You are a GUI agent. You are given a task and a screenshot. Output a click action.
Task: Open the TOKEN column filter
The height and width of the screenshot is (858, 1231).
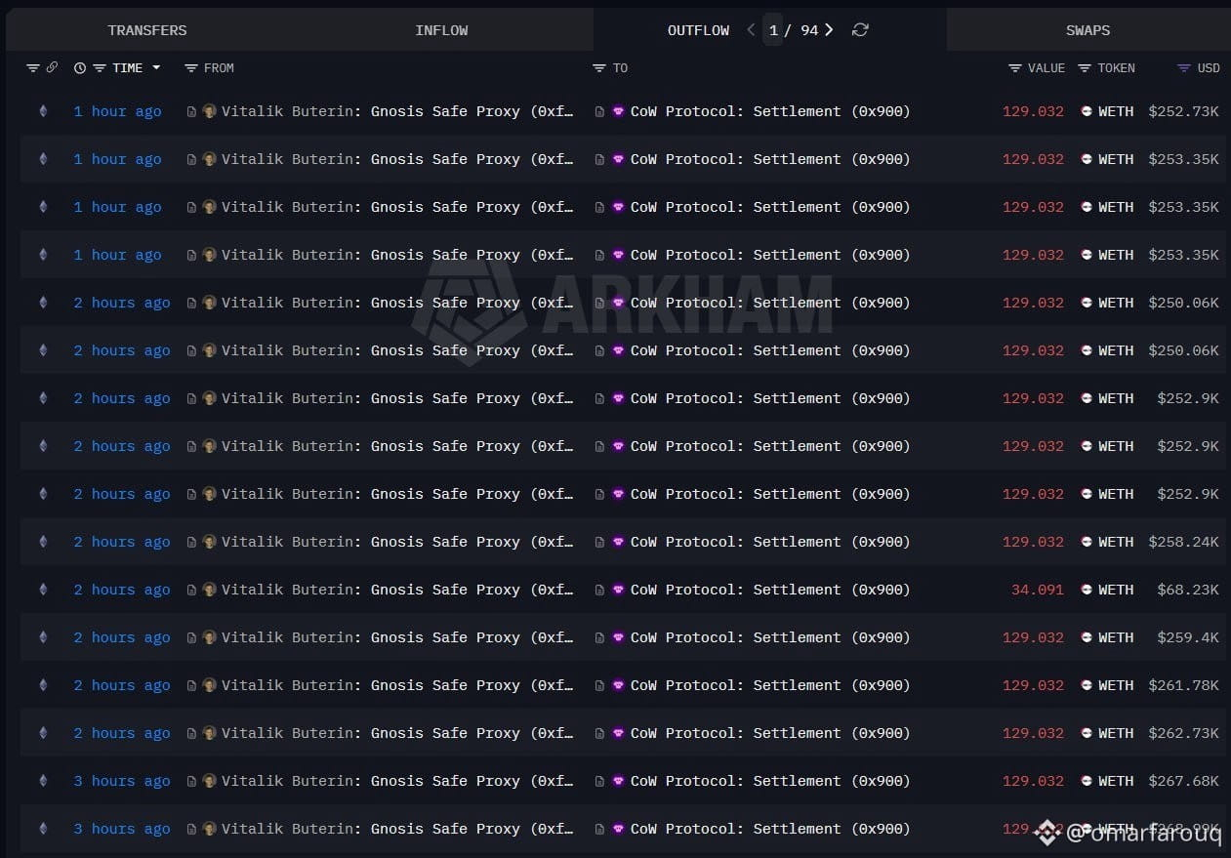1085,68
